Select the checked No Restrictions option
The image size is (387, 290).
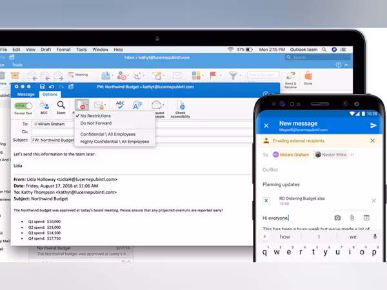coord(96,117)
